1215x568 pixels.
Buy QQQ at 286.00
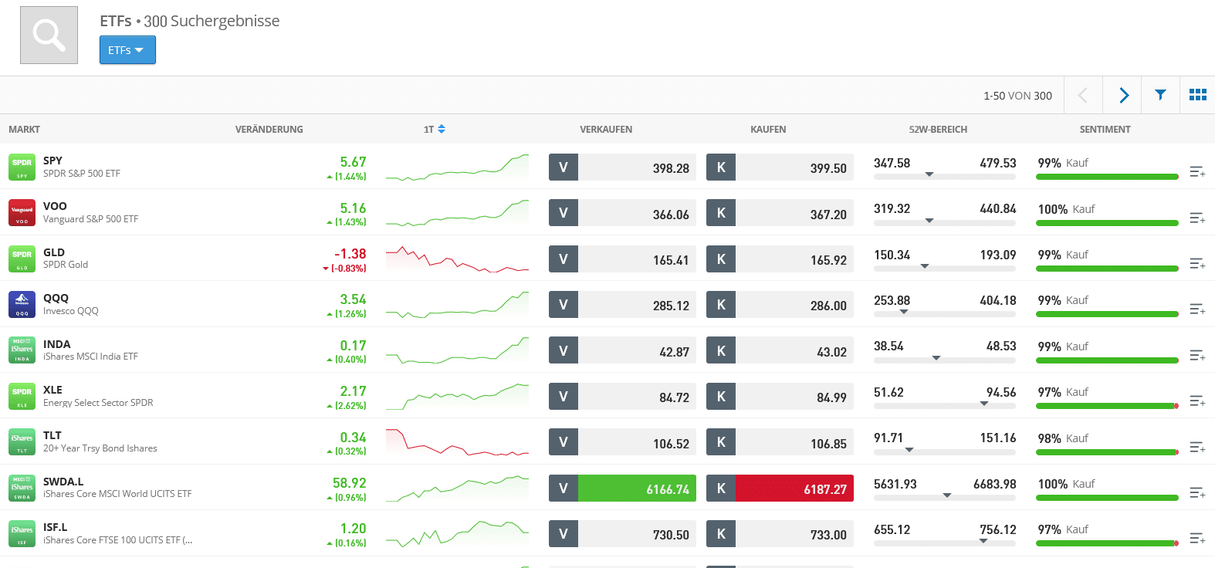pyautogui.click(x=780, y=305)
